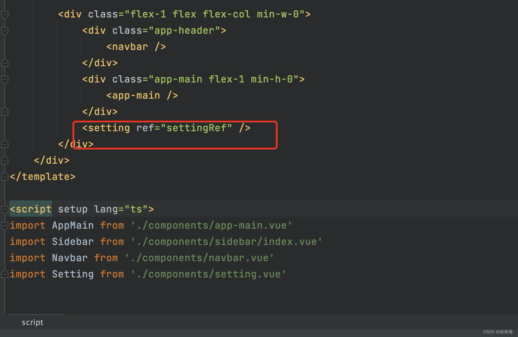Click the closing template tag
Image resolution: width=518 pixels, height=337 pixels.
coord(43,177)
